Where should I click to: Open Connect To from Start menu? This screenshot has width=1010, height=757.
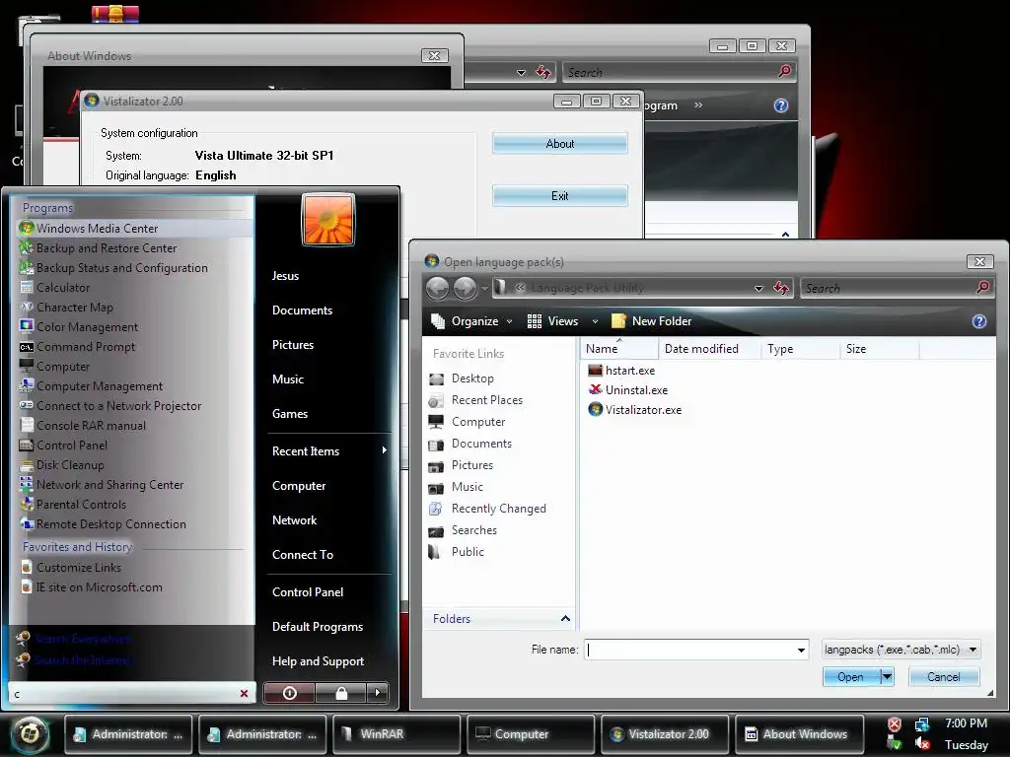(303, 555)
